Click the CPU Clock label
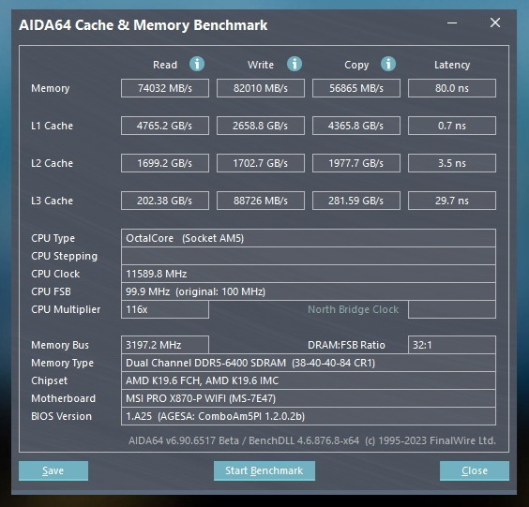 pyautogui.click(x=55, y=274)
